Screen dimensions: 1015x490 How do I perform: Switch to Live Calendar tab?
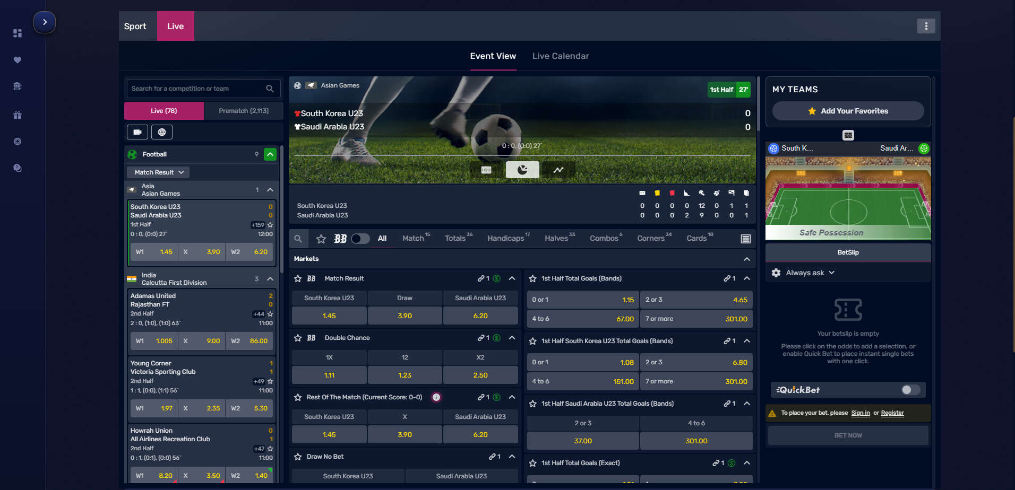coord(561,56)
